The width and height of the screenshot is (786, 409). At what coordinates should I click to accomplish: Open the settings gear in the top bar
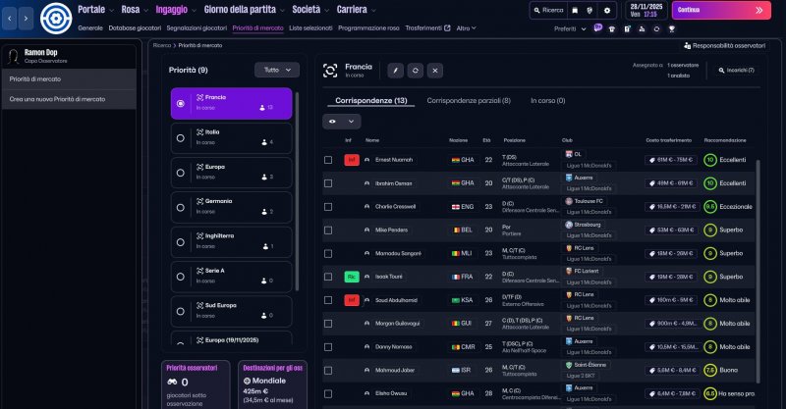pyautogui.click(x=607, y=10)
